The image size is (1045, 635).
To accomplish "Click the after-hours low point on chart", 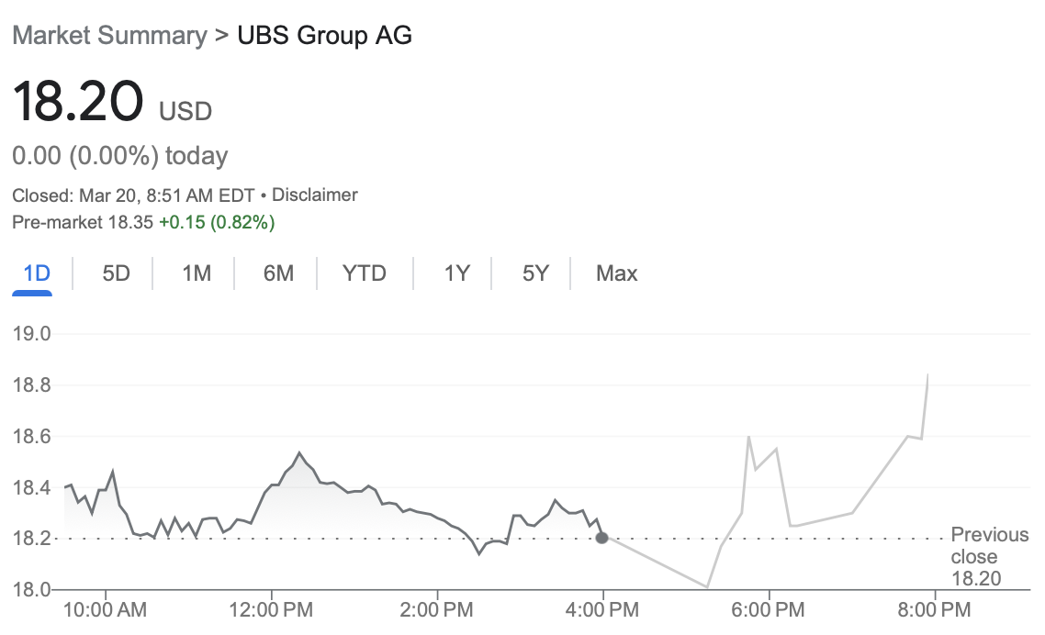I will click(706, 587).
